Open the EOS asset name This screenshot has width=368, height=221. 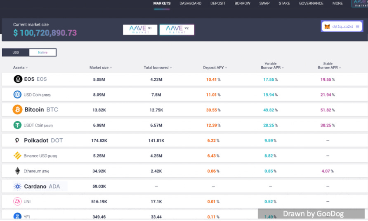tap(35, 79)
